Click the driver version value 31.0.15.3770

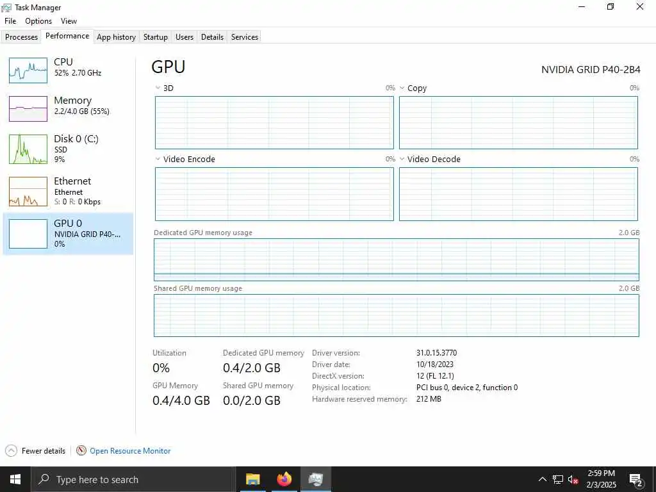tap(436, 353)
